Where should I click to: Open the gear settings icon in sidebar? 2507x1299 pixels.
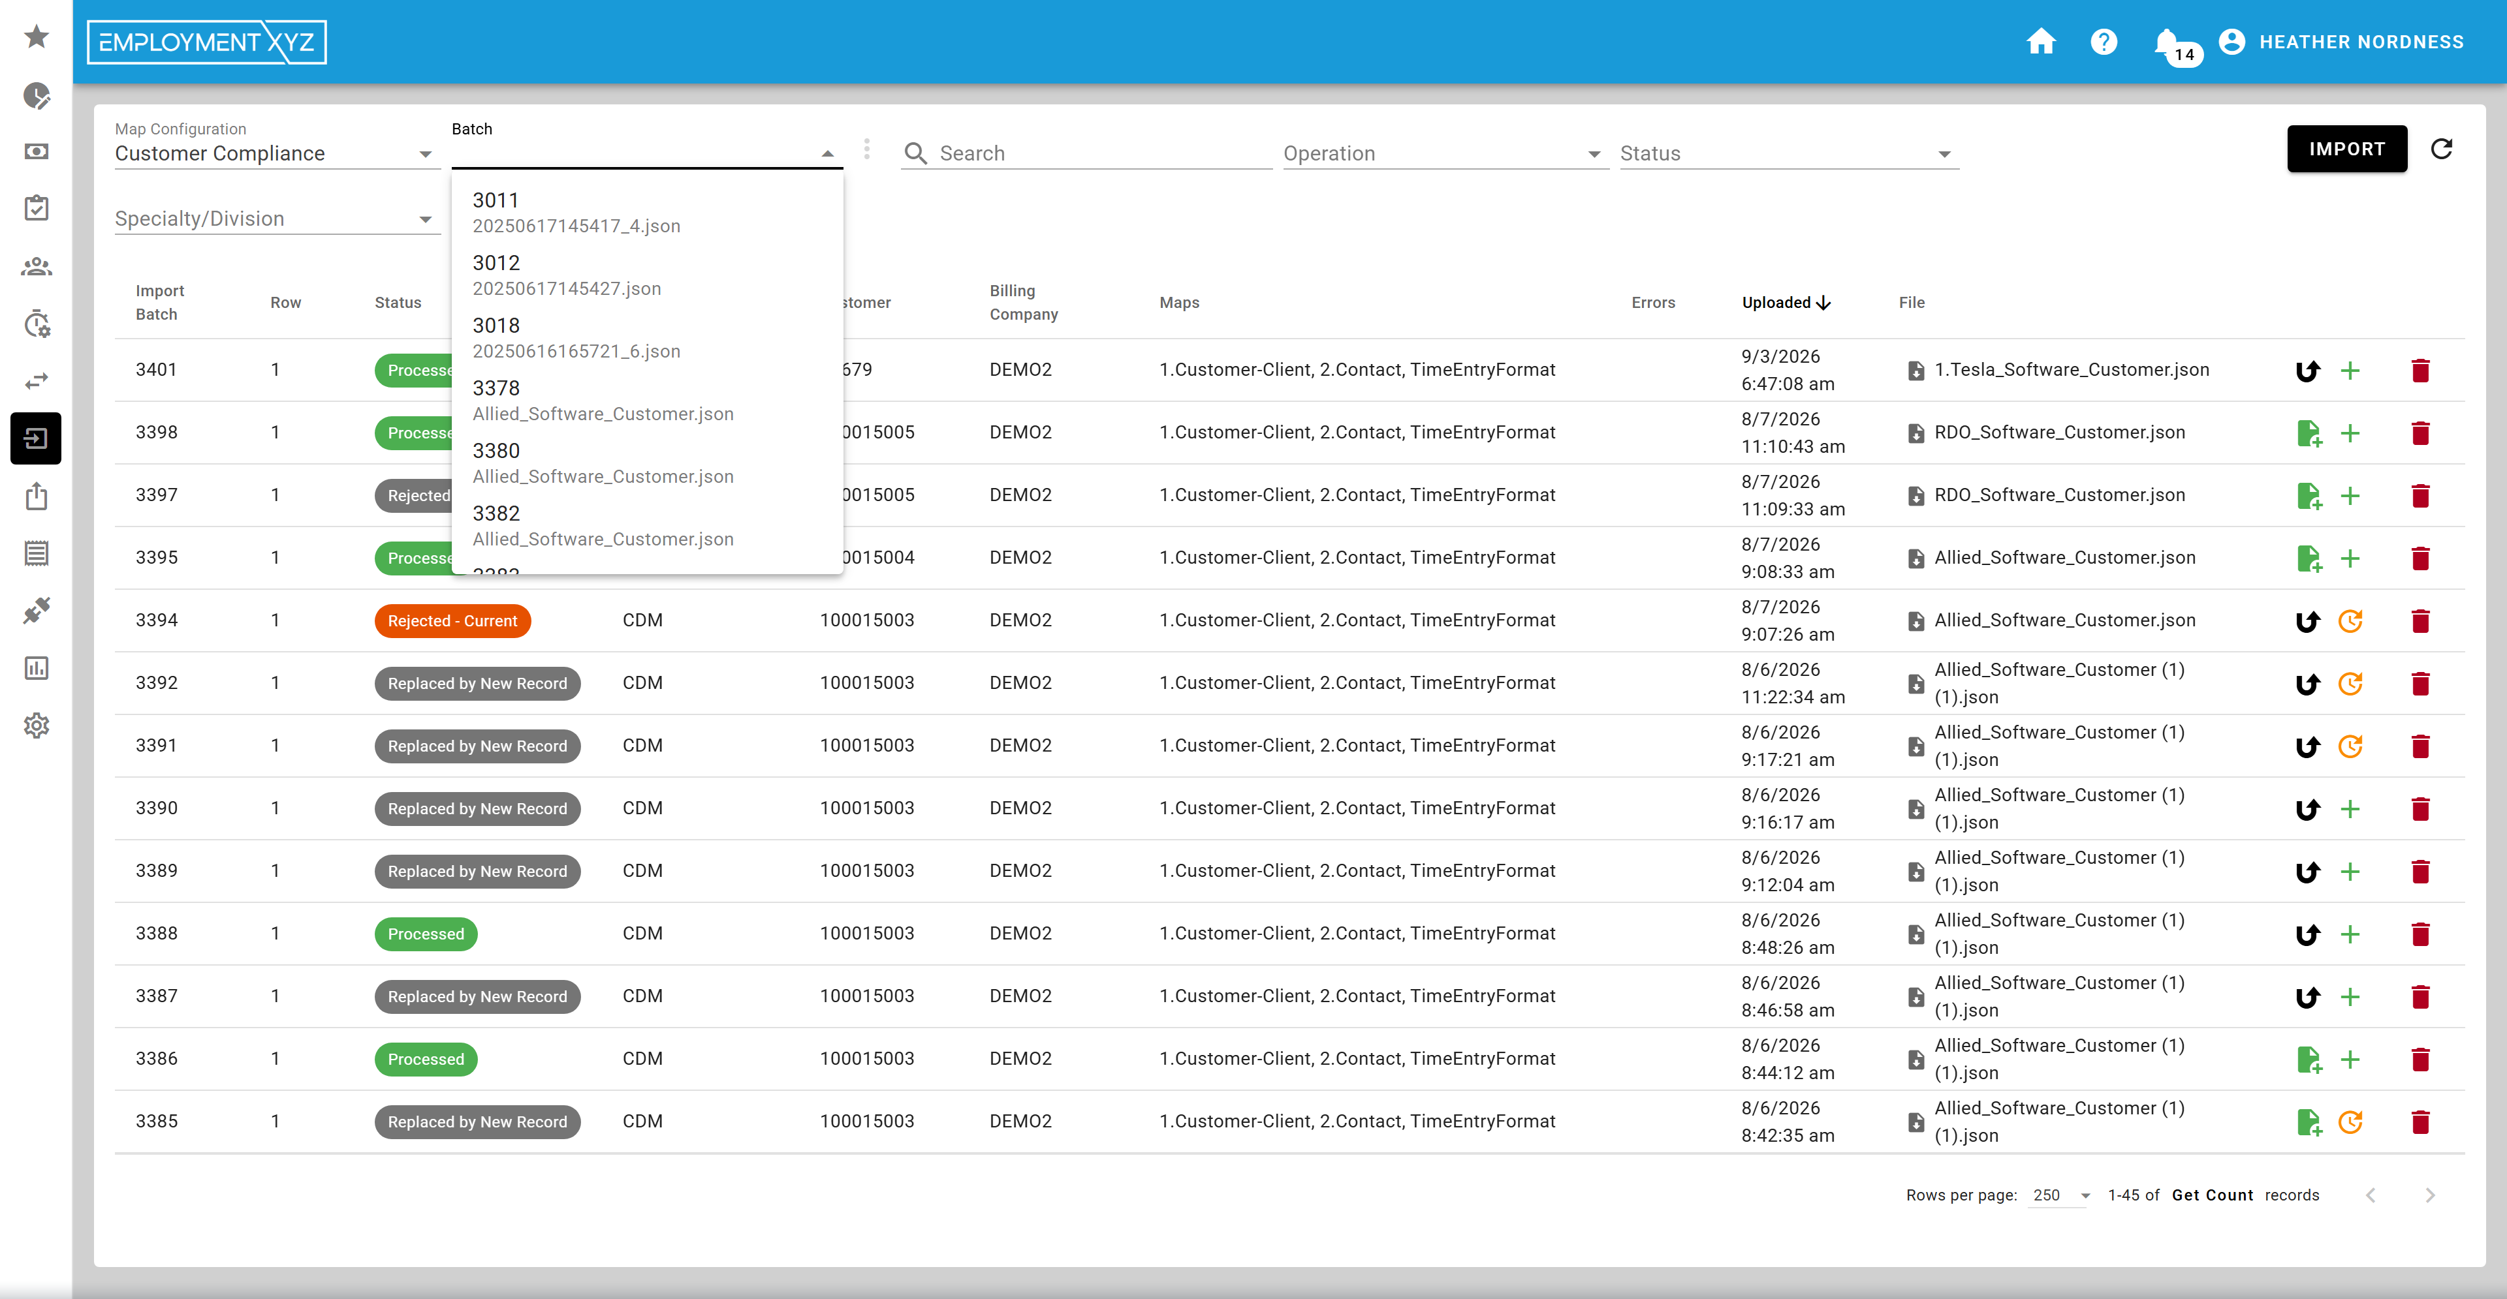[36, 726]
